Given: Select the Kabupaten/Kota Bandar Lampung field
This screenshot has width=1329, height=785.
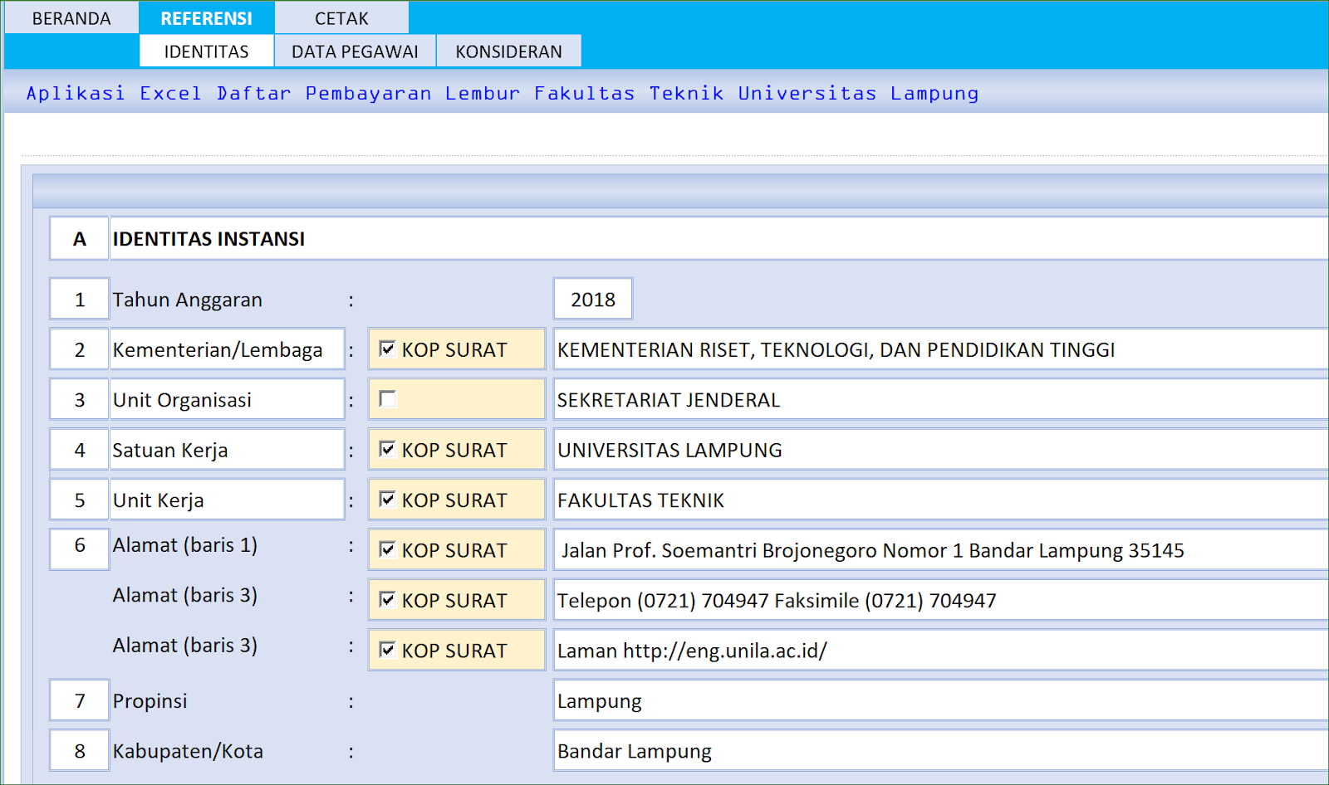Looking at the screenshot, I should tap(831, 750).
